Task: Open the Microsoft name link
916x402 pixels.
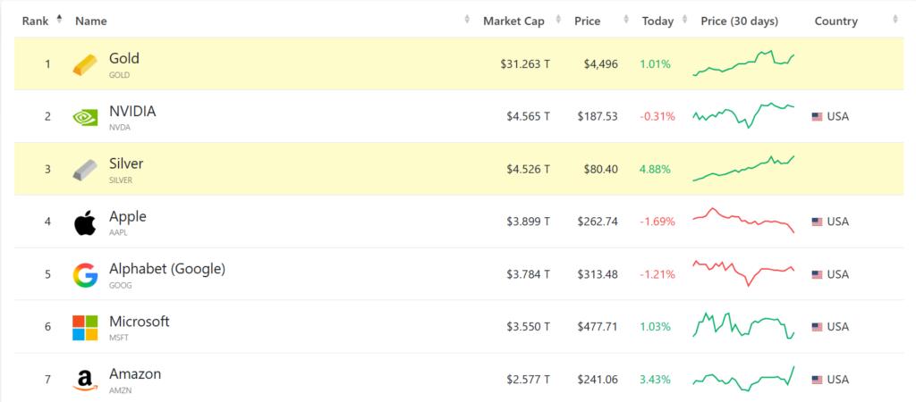Action: (139, 322)
